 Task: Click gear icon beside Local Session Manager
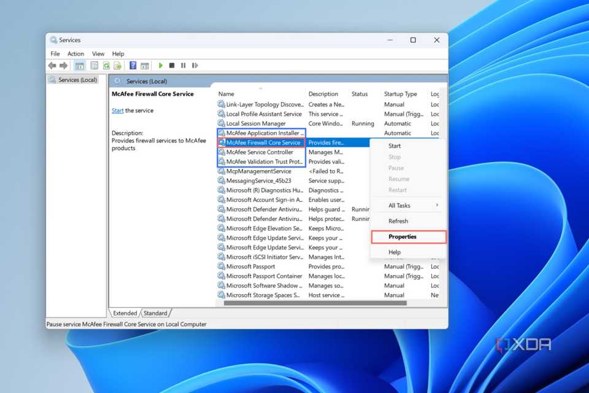(221, 123)
